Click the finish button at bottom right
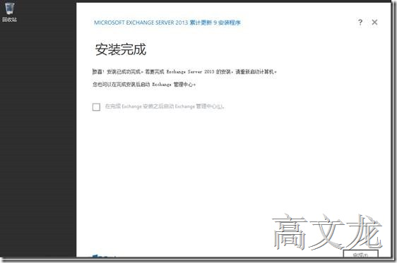Viewport: 397px width, 263px height. [360, 254]
